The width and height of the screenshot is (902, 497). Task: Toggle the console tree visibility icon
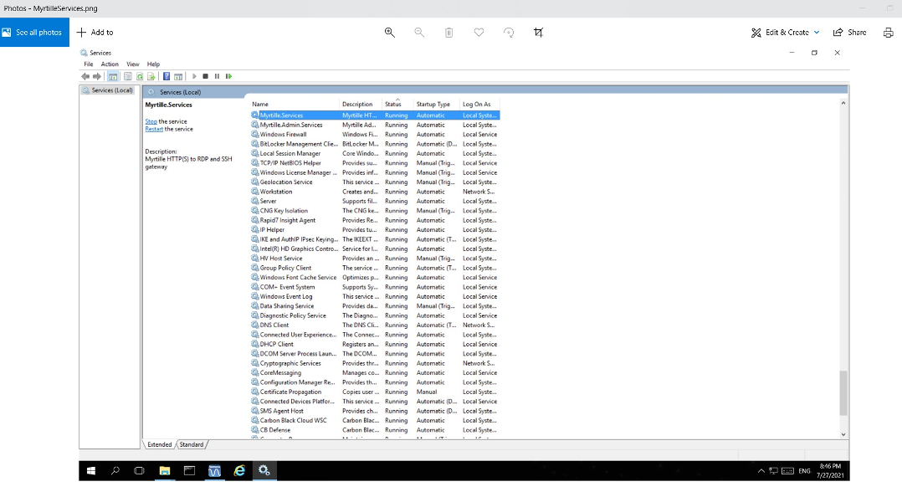(112, 76)
